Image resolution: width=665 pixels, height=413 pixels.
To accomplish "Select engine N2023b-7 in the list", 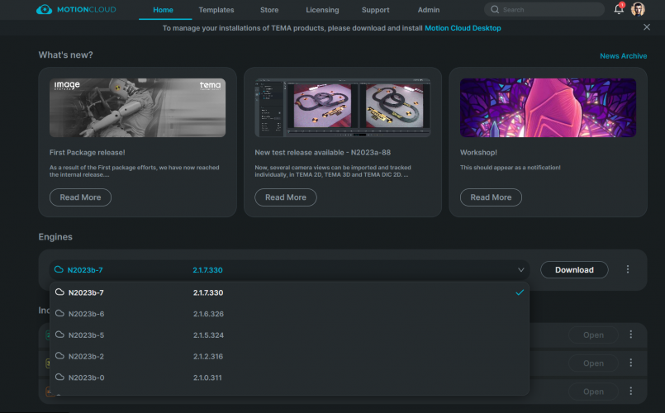I will [289, 292].
